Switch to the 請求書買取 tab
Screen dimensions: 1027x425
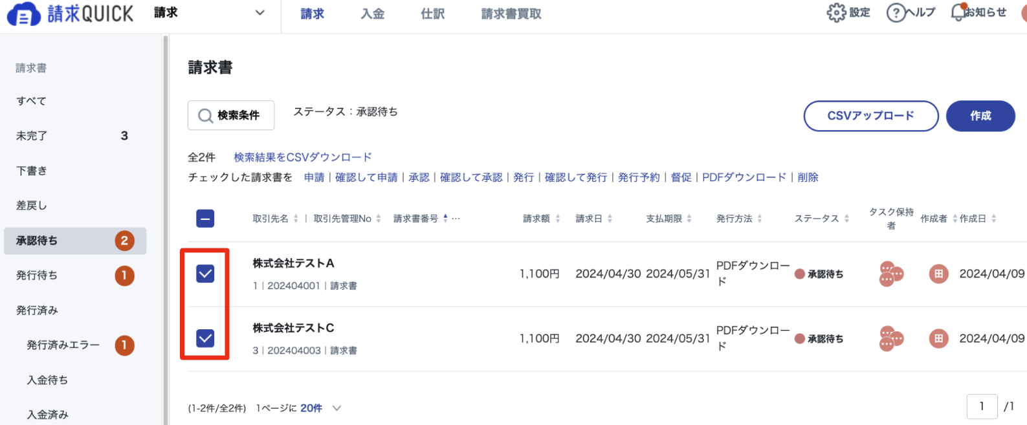(511, 14)
